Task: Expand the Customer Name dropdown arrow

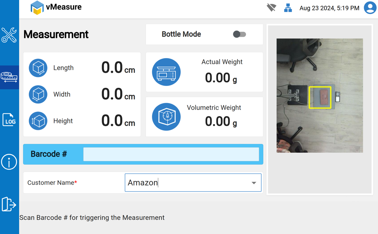Action: click(x=254, y=183)
